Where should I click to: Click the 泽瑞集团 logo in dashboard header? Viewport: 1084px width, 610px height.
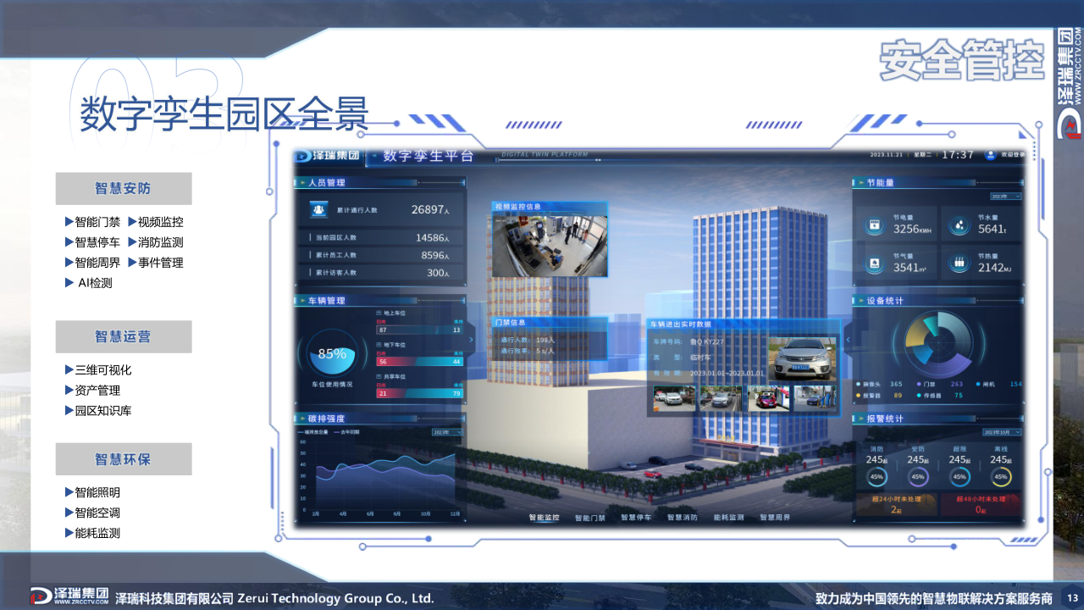(327, 156)
